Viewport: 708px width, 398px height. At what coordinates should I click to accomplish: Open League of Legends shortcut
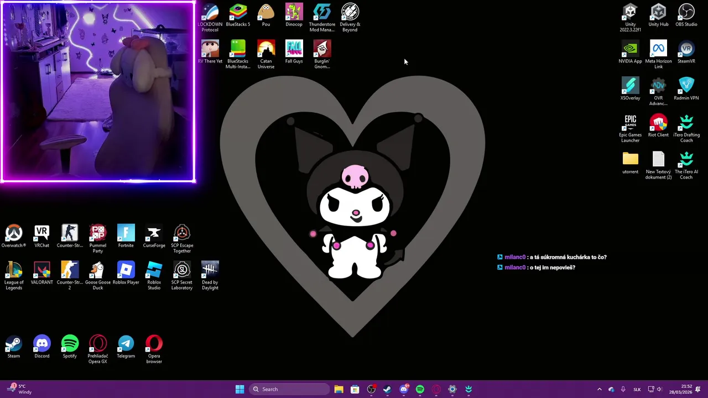(x=14, y=276)
